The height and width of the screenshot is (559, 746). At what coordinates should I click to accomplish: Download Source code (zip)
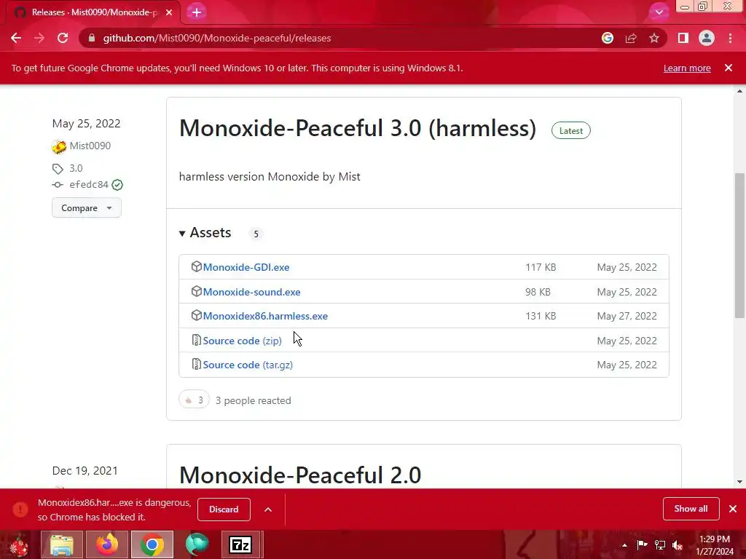click(x=242, y=341)
